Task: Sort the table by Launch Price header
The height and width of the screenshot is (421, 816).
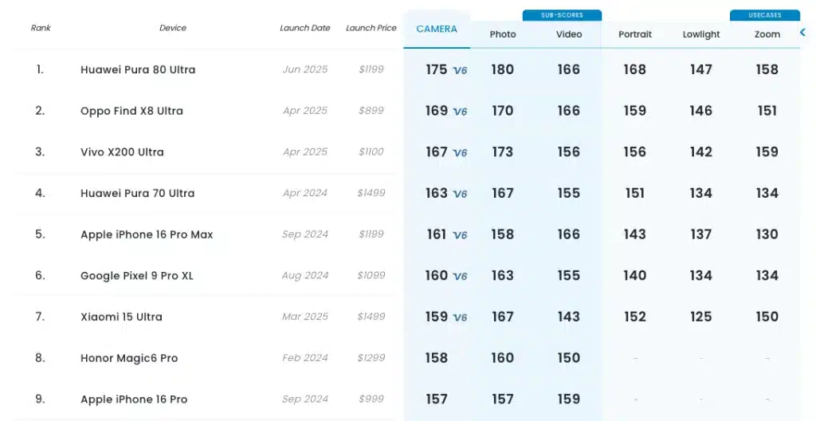Action: [371, 28]
